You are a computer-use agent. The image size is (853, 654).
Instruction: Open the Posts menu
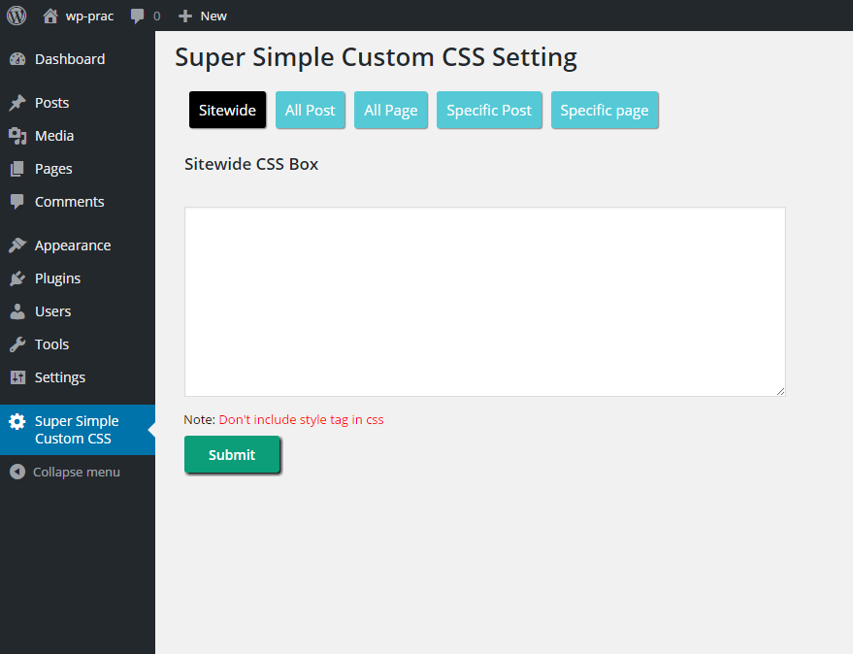coord(51,103)
